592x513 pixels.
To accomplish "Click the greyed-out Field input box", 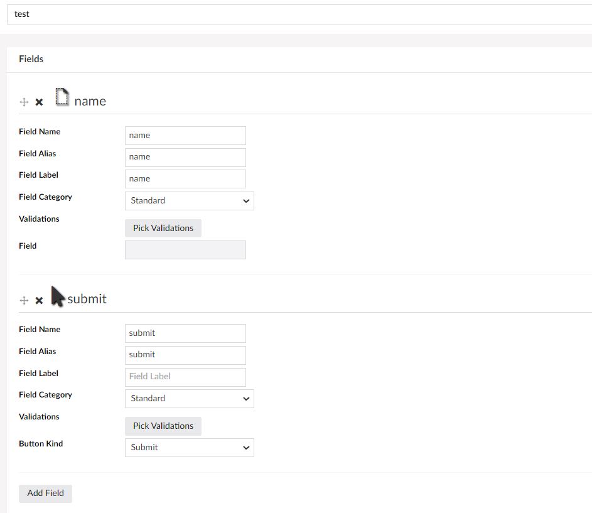I will pos(185,250).
